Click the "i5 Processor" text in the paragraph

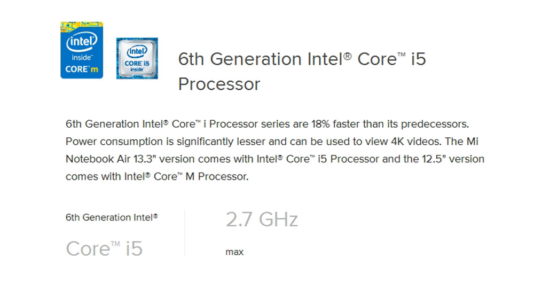pos(348,159)
